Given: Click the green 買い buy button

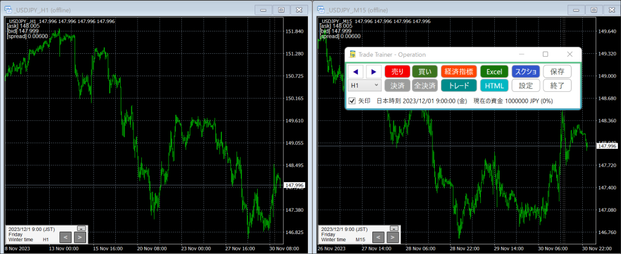Looking at the screenshot, I should 425,72.
